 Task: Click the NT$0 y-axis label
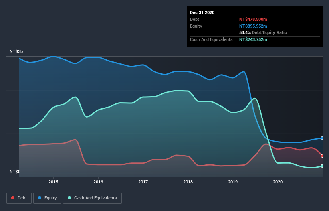[15, 172]
